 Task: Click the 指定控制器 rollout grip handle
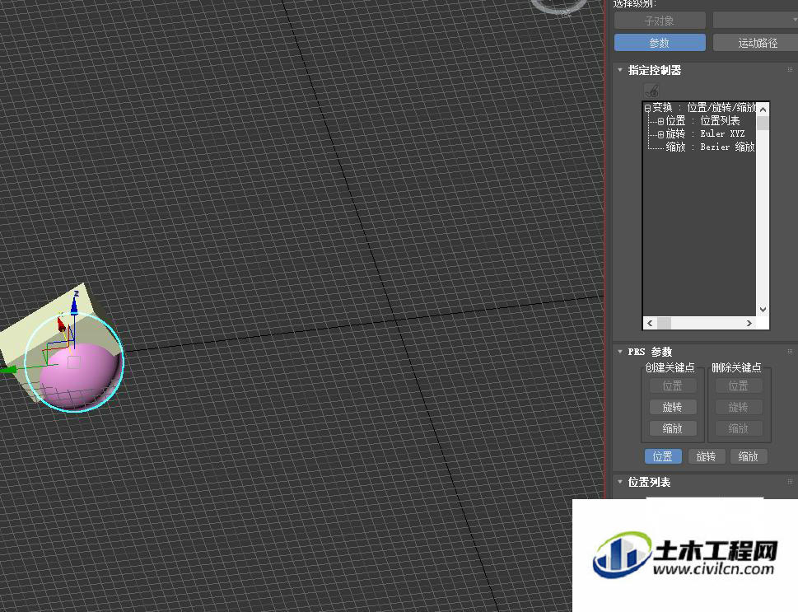click(790, 70)
